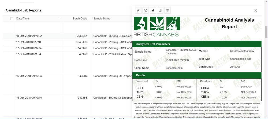Click the CBDa 301.5000 MG value
The height and width of the screenshot is (119, 268).
tap(246, 87)
